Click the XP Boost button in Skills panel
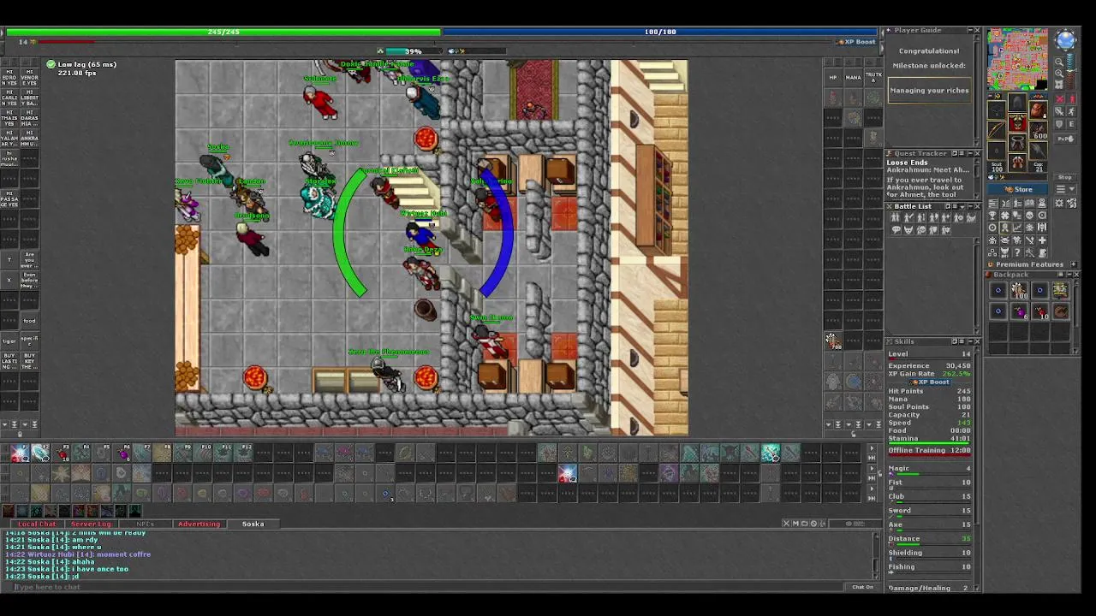 pyautogui.click(x=931, y=382)
